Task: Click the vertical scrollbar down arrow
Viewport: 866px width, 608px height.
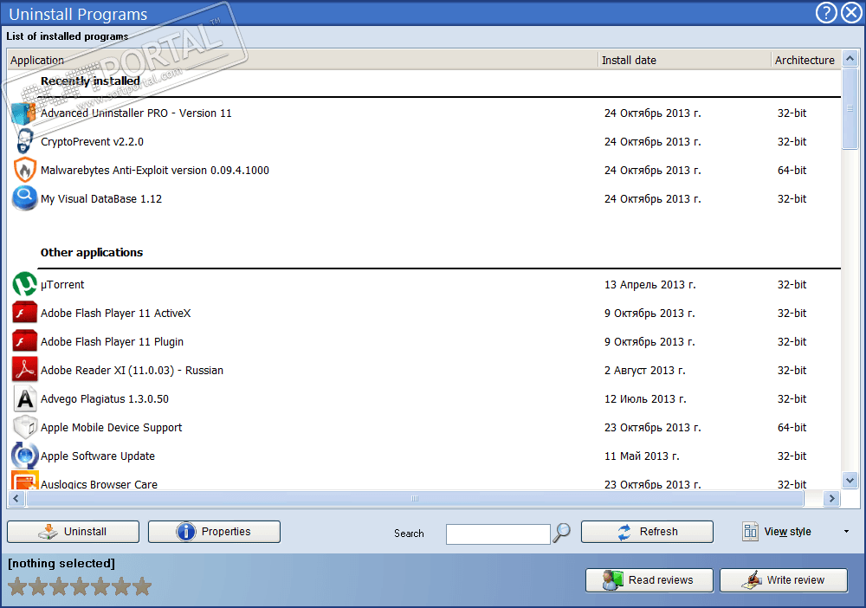Action: click(x=850, y=481)
